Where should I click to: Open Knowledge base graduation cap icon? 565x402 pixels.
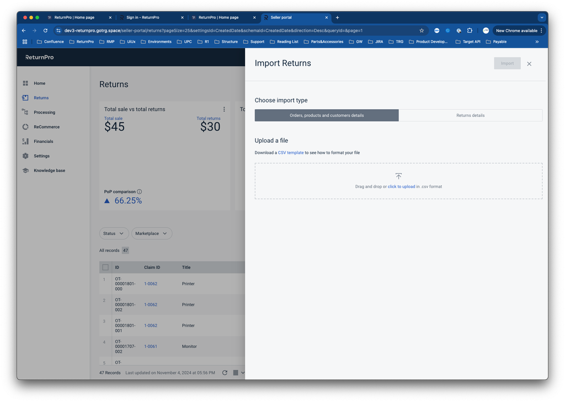[25, 170]
